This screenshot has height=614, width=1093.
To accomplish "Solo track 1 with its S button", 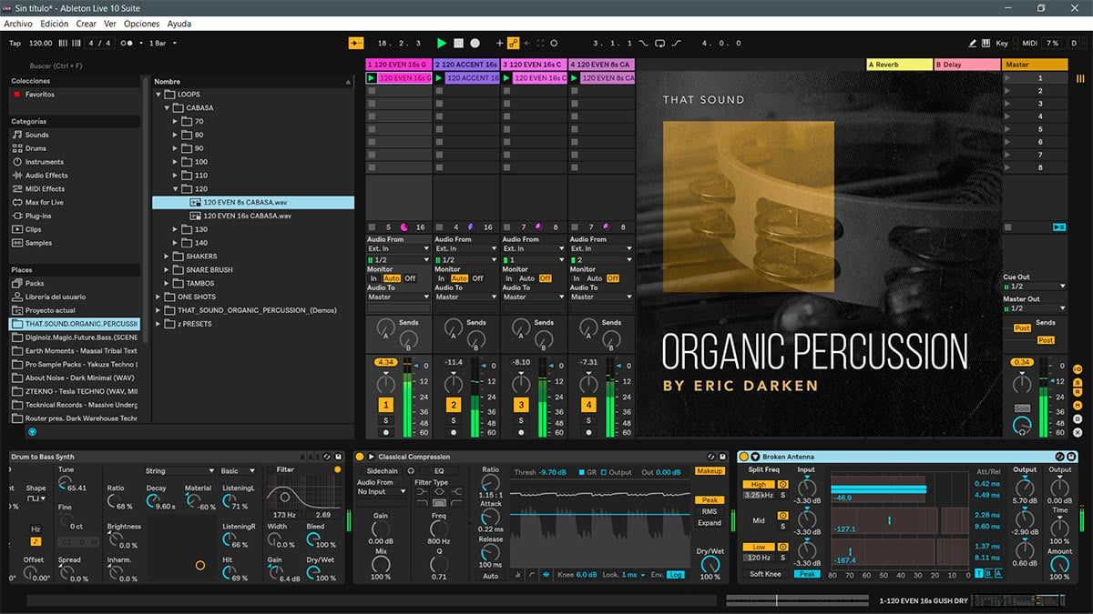I will [385, 420].
